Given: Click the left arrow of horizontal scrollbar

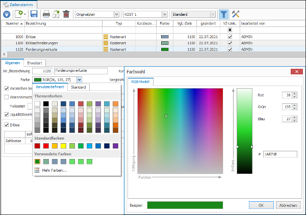Looking at the screenshot, I should 4,54.
